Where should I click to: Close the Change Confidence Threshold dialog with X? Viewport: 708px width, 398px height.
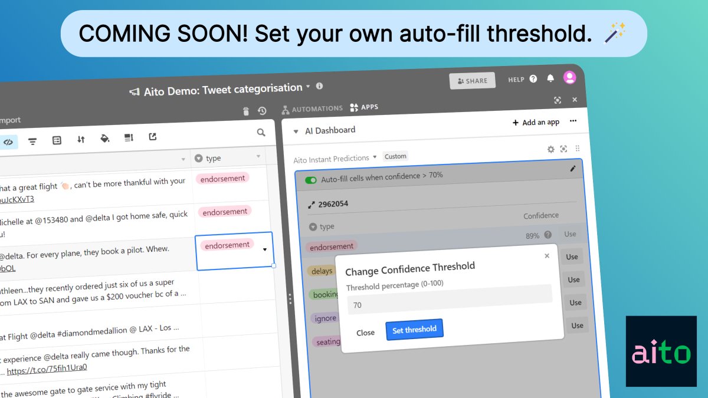pos(547,256)
